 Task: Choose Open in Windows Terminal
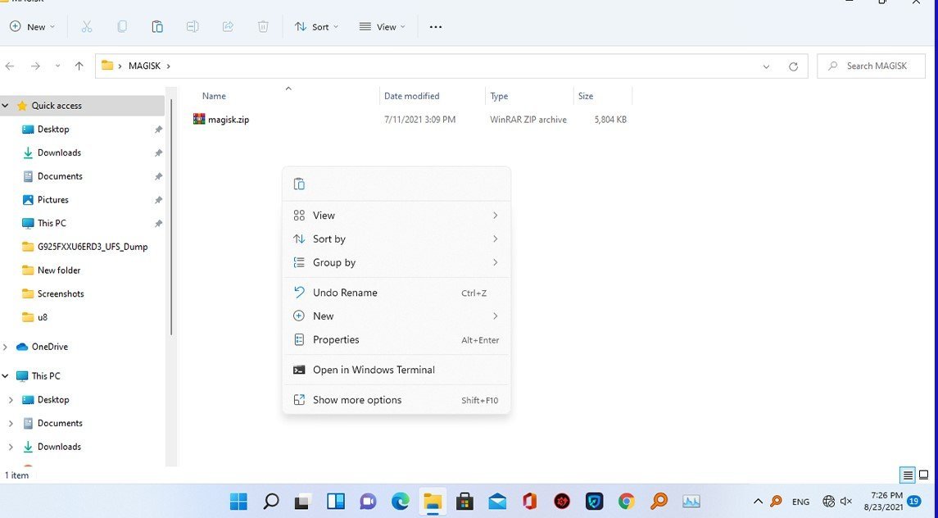point(396,370)
